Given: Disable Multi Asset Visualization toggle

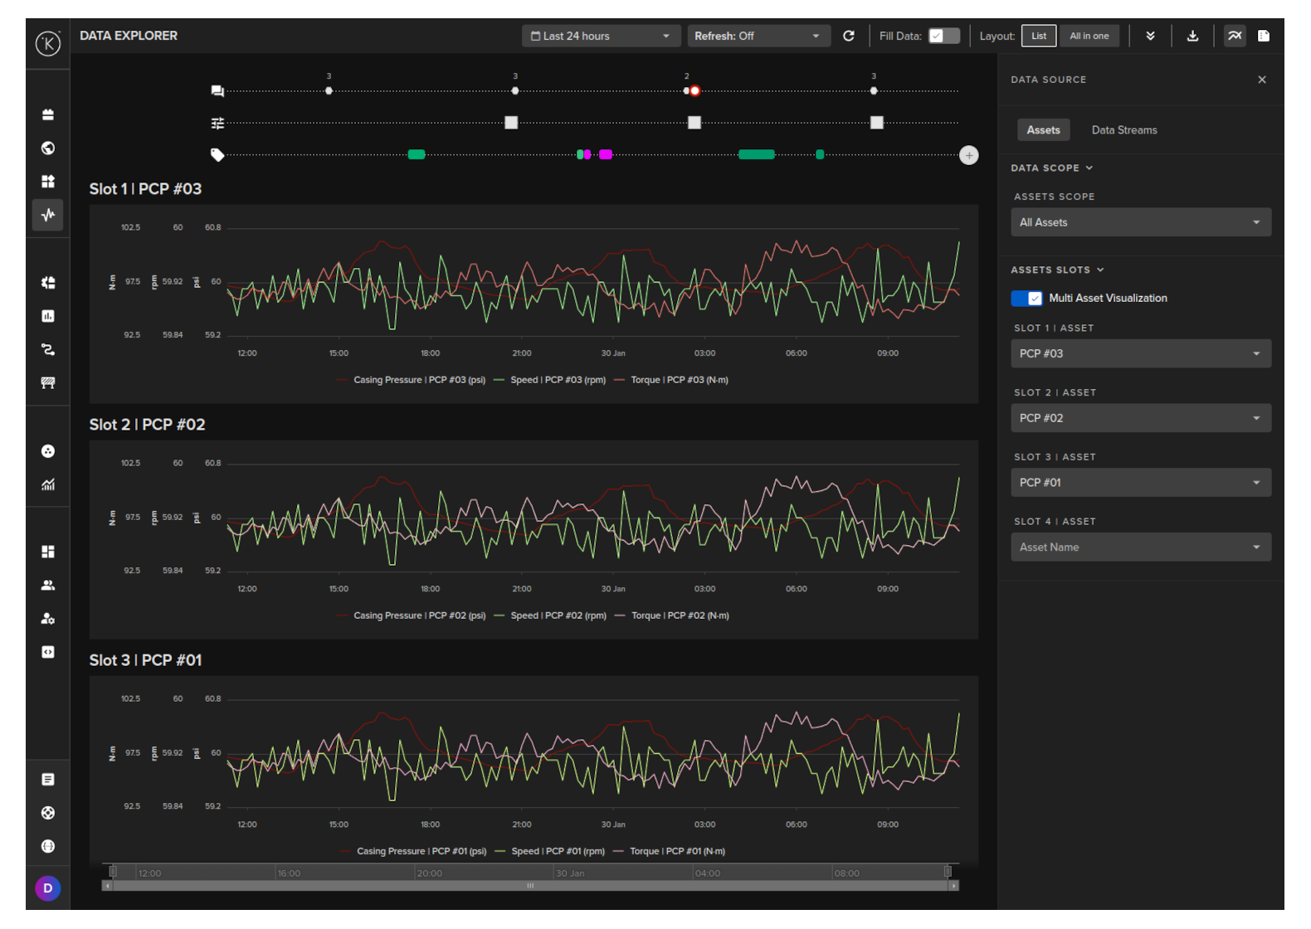Looking at the screenshot, I should pos(1026,299).
